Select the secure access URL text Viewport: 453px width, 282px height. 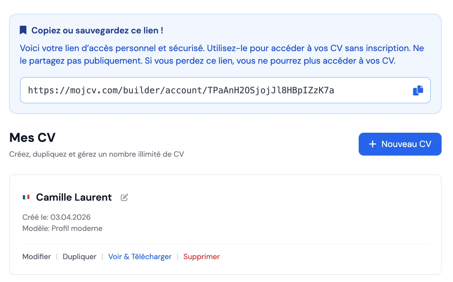pyautogui.click(x=181, y=90)
